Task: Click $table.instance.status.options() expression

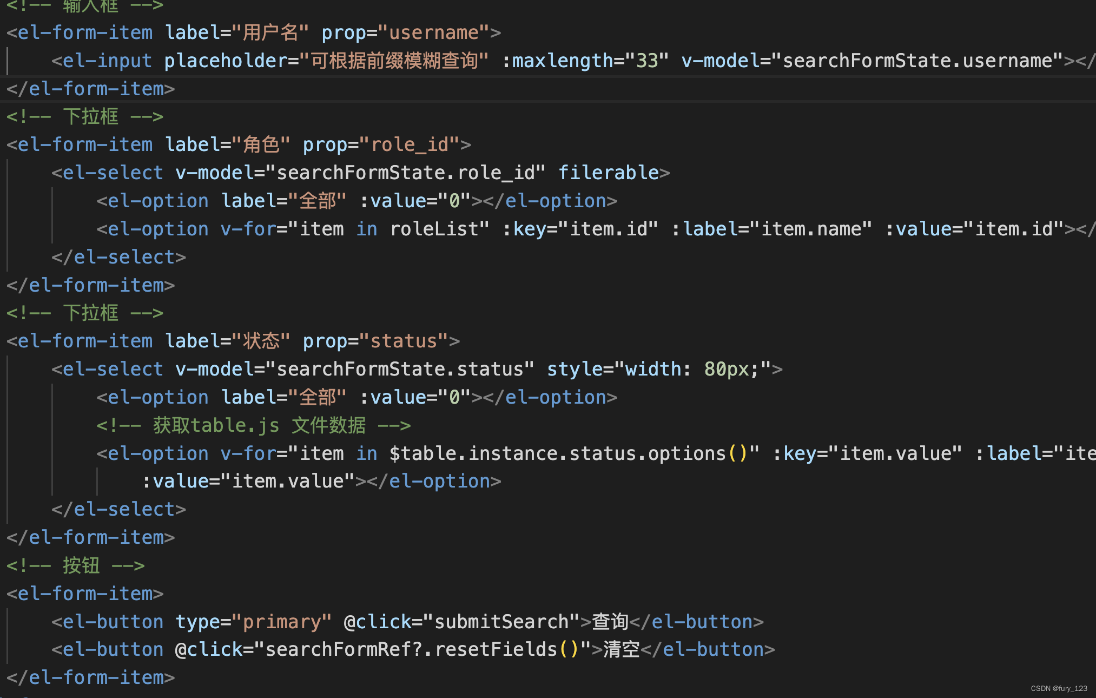Action: tap(568, 453)
